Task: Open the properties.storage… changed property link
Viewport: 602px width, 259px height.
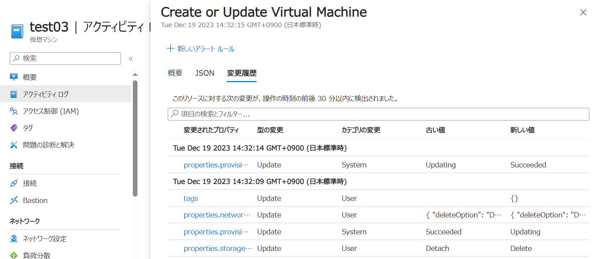Action: click(218, 248)
